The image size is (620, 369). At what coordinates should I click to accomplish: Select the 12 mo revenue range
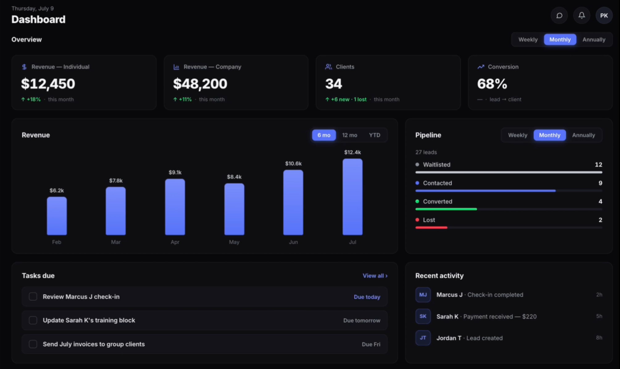[x=350, y=135]
